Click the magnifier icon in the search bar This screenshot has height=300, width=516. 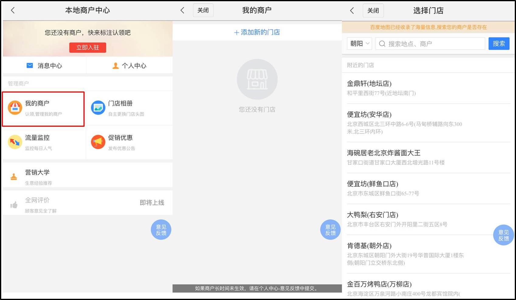[382, 44]
